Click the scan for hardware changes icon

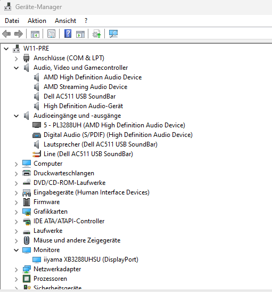click(113, 34)
